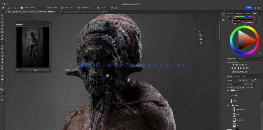The width and height of the screenshot is (263, 130).
Task: Select the Pen tool
Action: coord(2,66)
